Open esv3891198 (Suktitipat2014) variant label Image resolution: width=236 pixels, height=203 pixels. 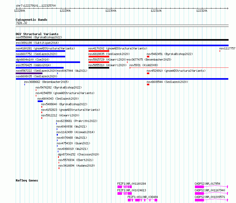click(x=37, y=43)
